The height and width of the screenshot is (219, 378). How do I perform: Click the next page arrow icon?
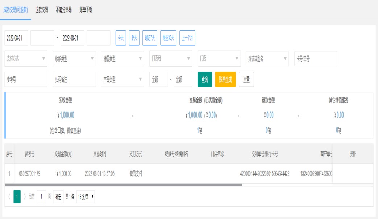(25, 197)
